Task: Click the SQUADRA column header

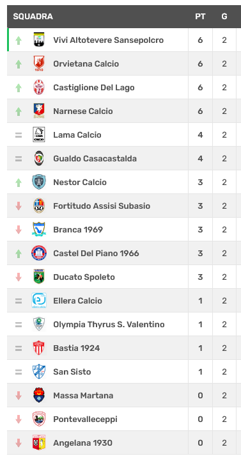Action: coord(33,17)
